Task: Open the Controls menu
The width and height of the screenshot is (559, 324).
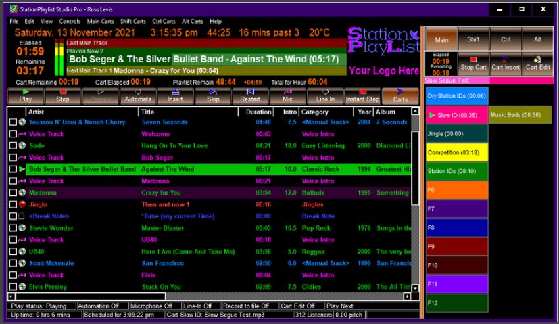Action: pos(70,22)
